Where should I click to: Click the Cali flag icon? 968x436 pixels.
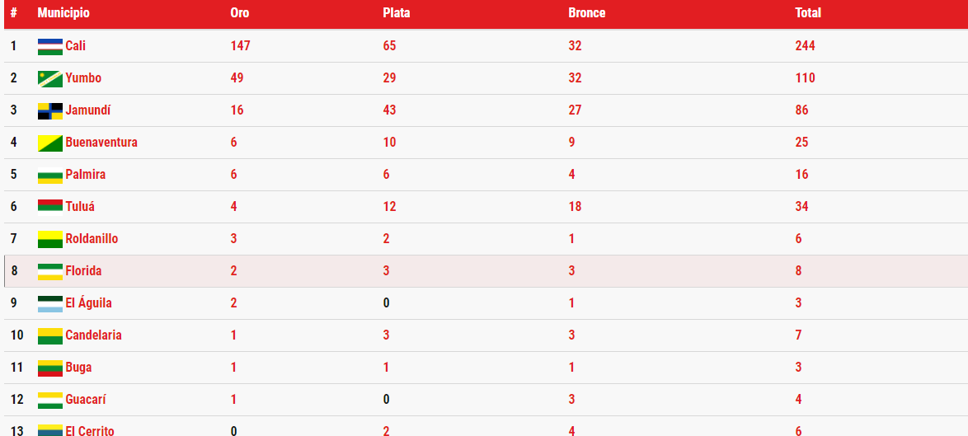pyautogui.click(x=50, y=46)
